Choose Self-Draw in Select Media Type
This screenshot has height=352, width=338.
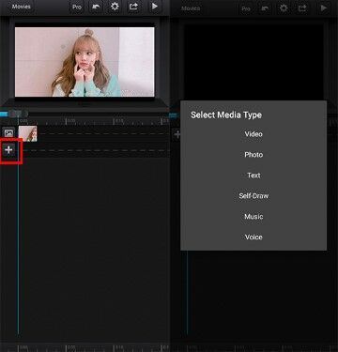point(253,196)
